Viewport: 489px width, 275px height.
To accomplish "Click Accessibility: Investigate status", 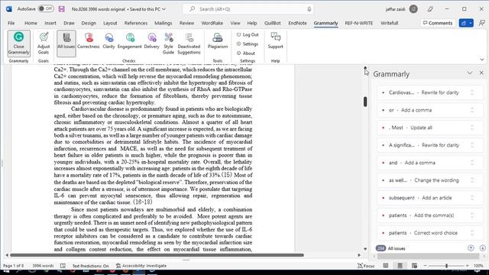I will (141, 266).
